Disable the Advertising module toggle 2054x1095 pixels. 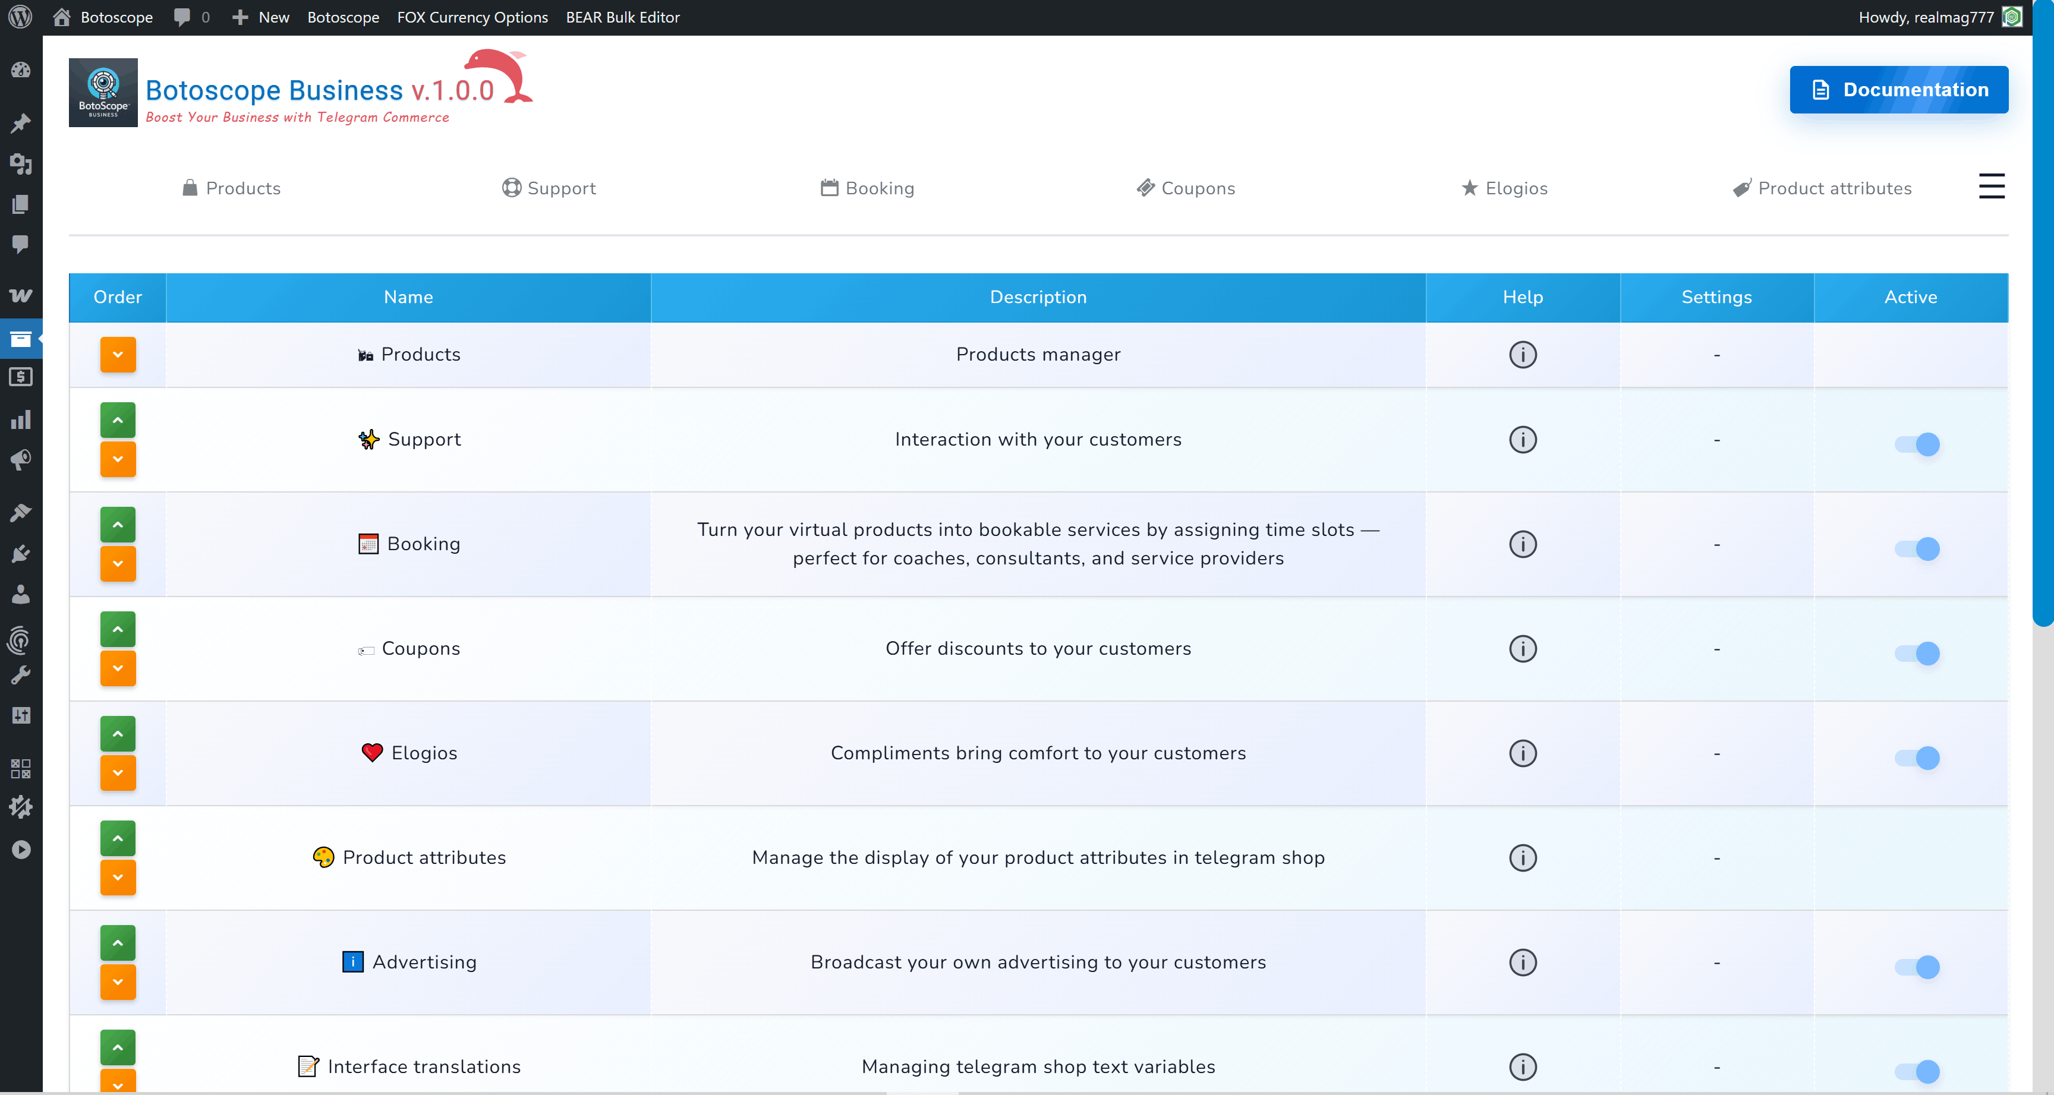(1917, 967)
